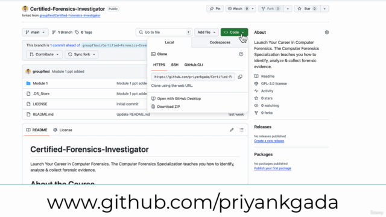
Task: Expand the Fork dropdown arrow
Action: click(x=288, y=8)
